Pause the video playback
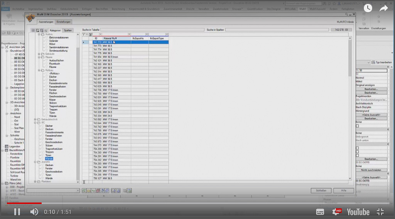Viewport: 395px width, 219px height. (x=17, y=212)
